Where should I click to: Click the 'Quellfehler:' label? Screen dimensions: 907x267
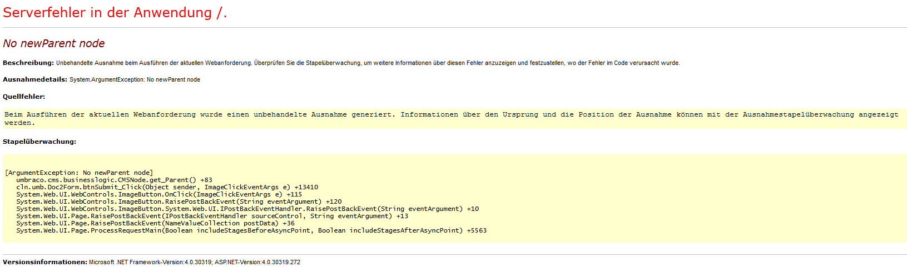pos(24,97)
